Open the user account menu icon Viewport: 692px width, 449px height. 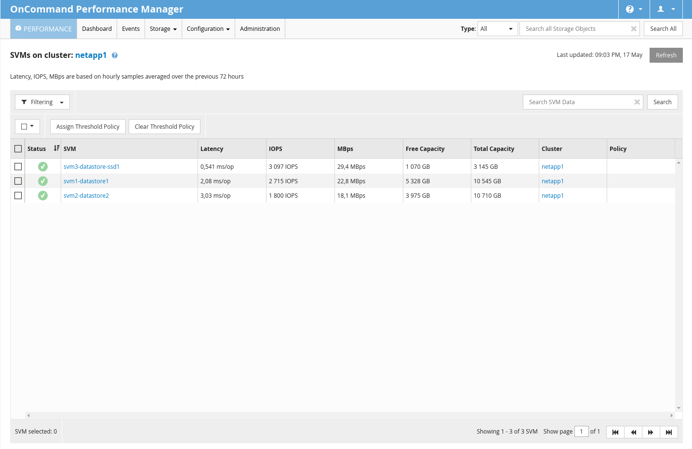[666, 9]
